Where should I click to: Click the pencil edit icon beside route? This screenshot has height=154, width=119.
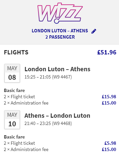click(94, 31)
